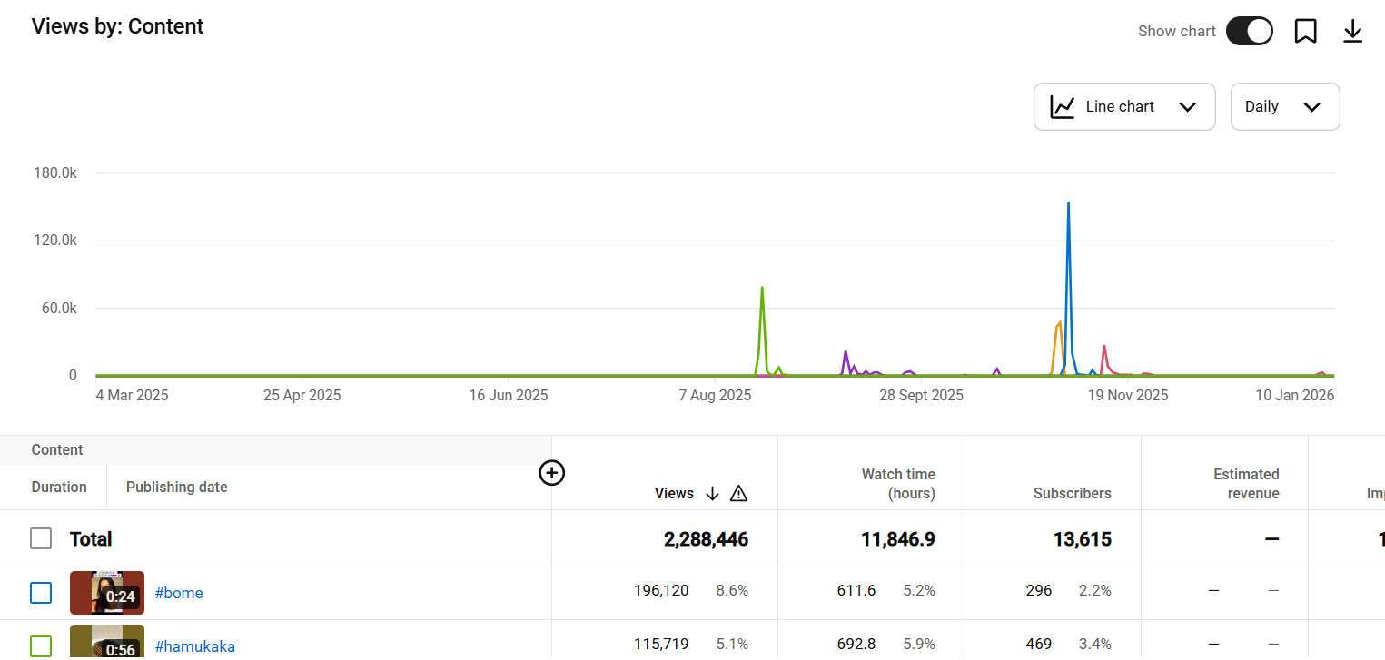Open the Line chart type dropdown
This screenshot has height=660, width=1385.
pos(1124,107)
